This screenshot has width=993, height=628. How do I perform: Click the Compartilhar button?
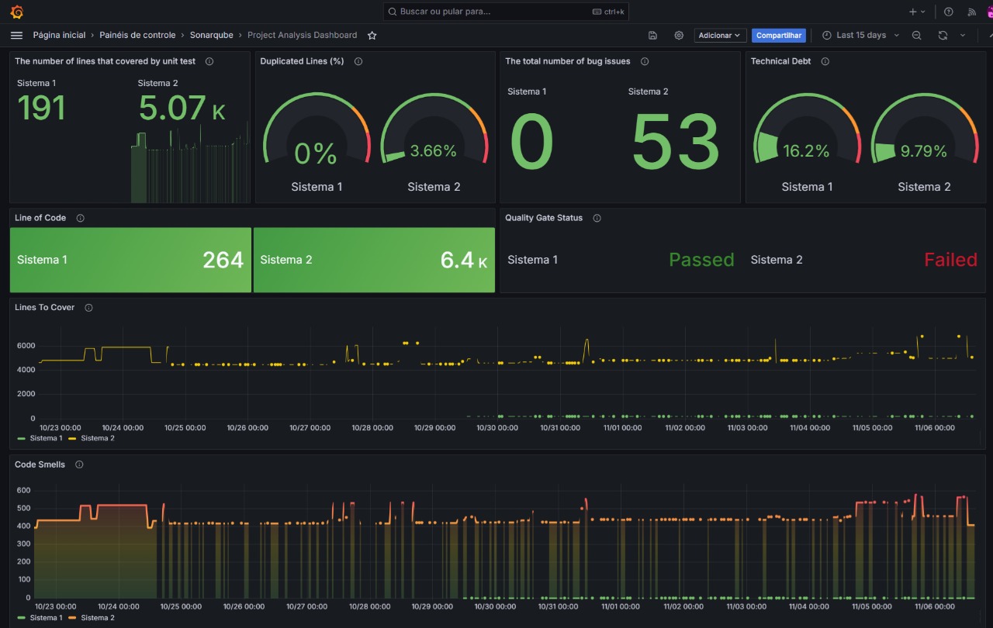click(779, 36)
